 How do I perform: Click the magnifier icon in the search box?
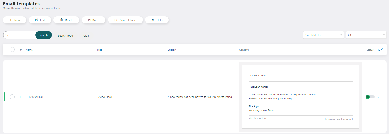pos(7,35)
